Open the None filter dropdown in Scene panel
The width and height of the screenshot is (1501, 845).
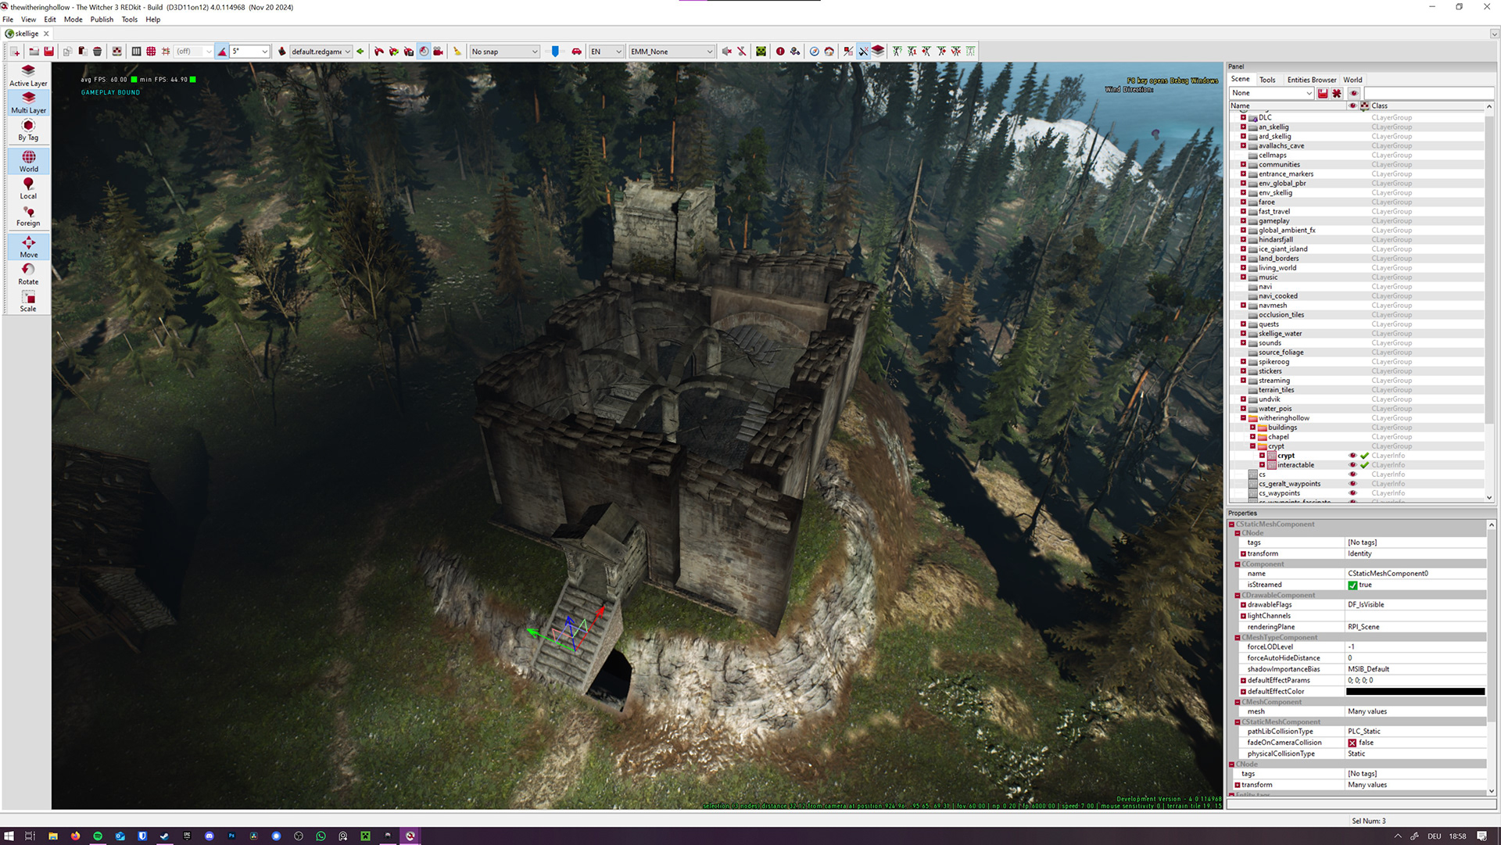point(1271,93)
